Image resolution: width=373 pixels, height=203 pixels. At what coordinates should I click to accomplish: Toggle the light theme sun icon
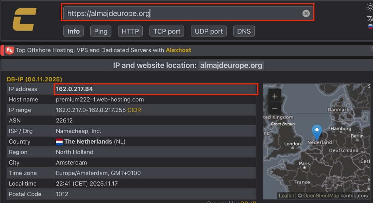(369, 7)
